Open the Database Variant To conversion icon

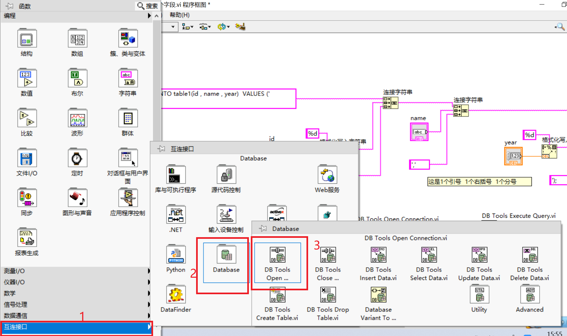pos(378,295)
